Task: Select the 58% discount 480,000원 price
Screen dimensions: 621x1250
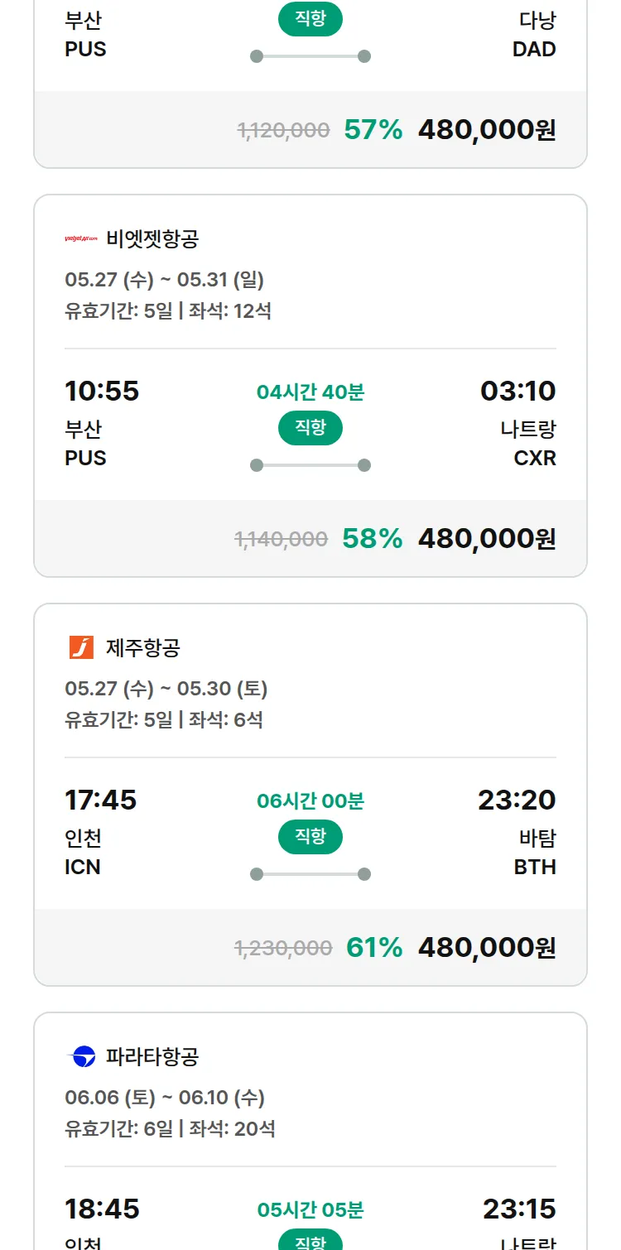Action: tap(487, 539)
